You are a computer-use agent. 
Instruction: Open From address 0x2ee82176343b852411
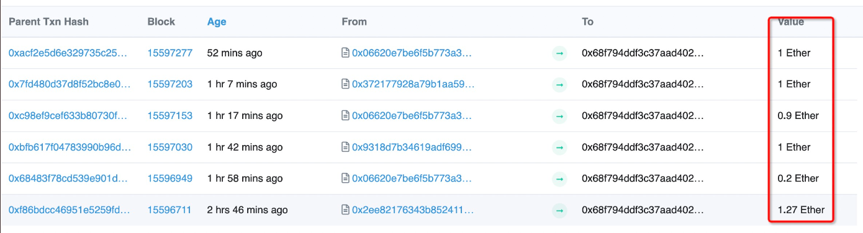(412, 210)
